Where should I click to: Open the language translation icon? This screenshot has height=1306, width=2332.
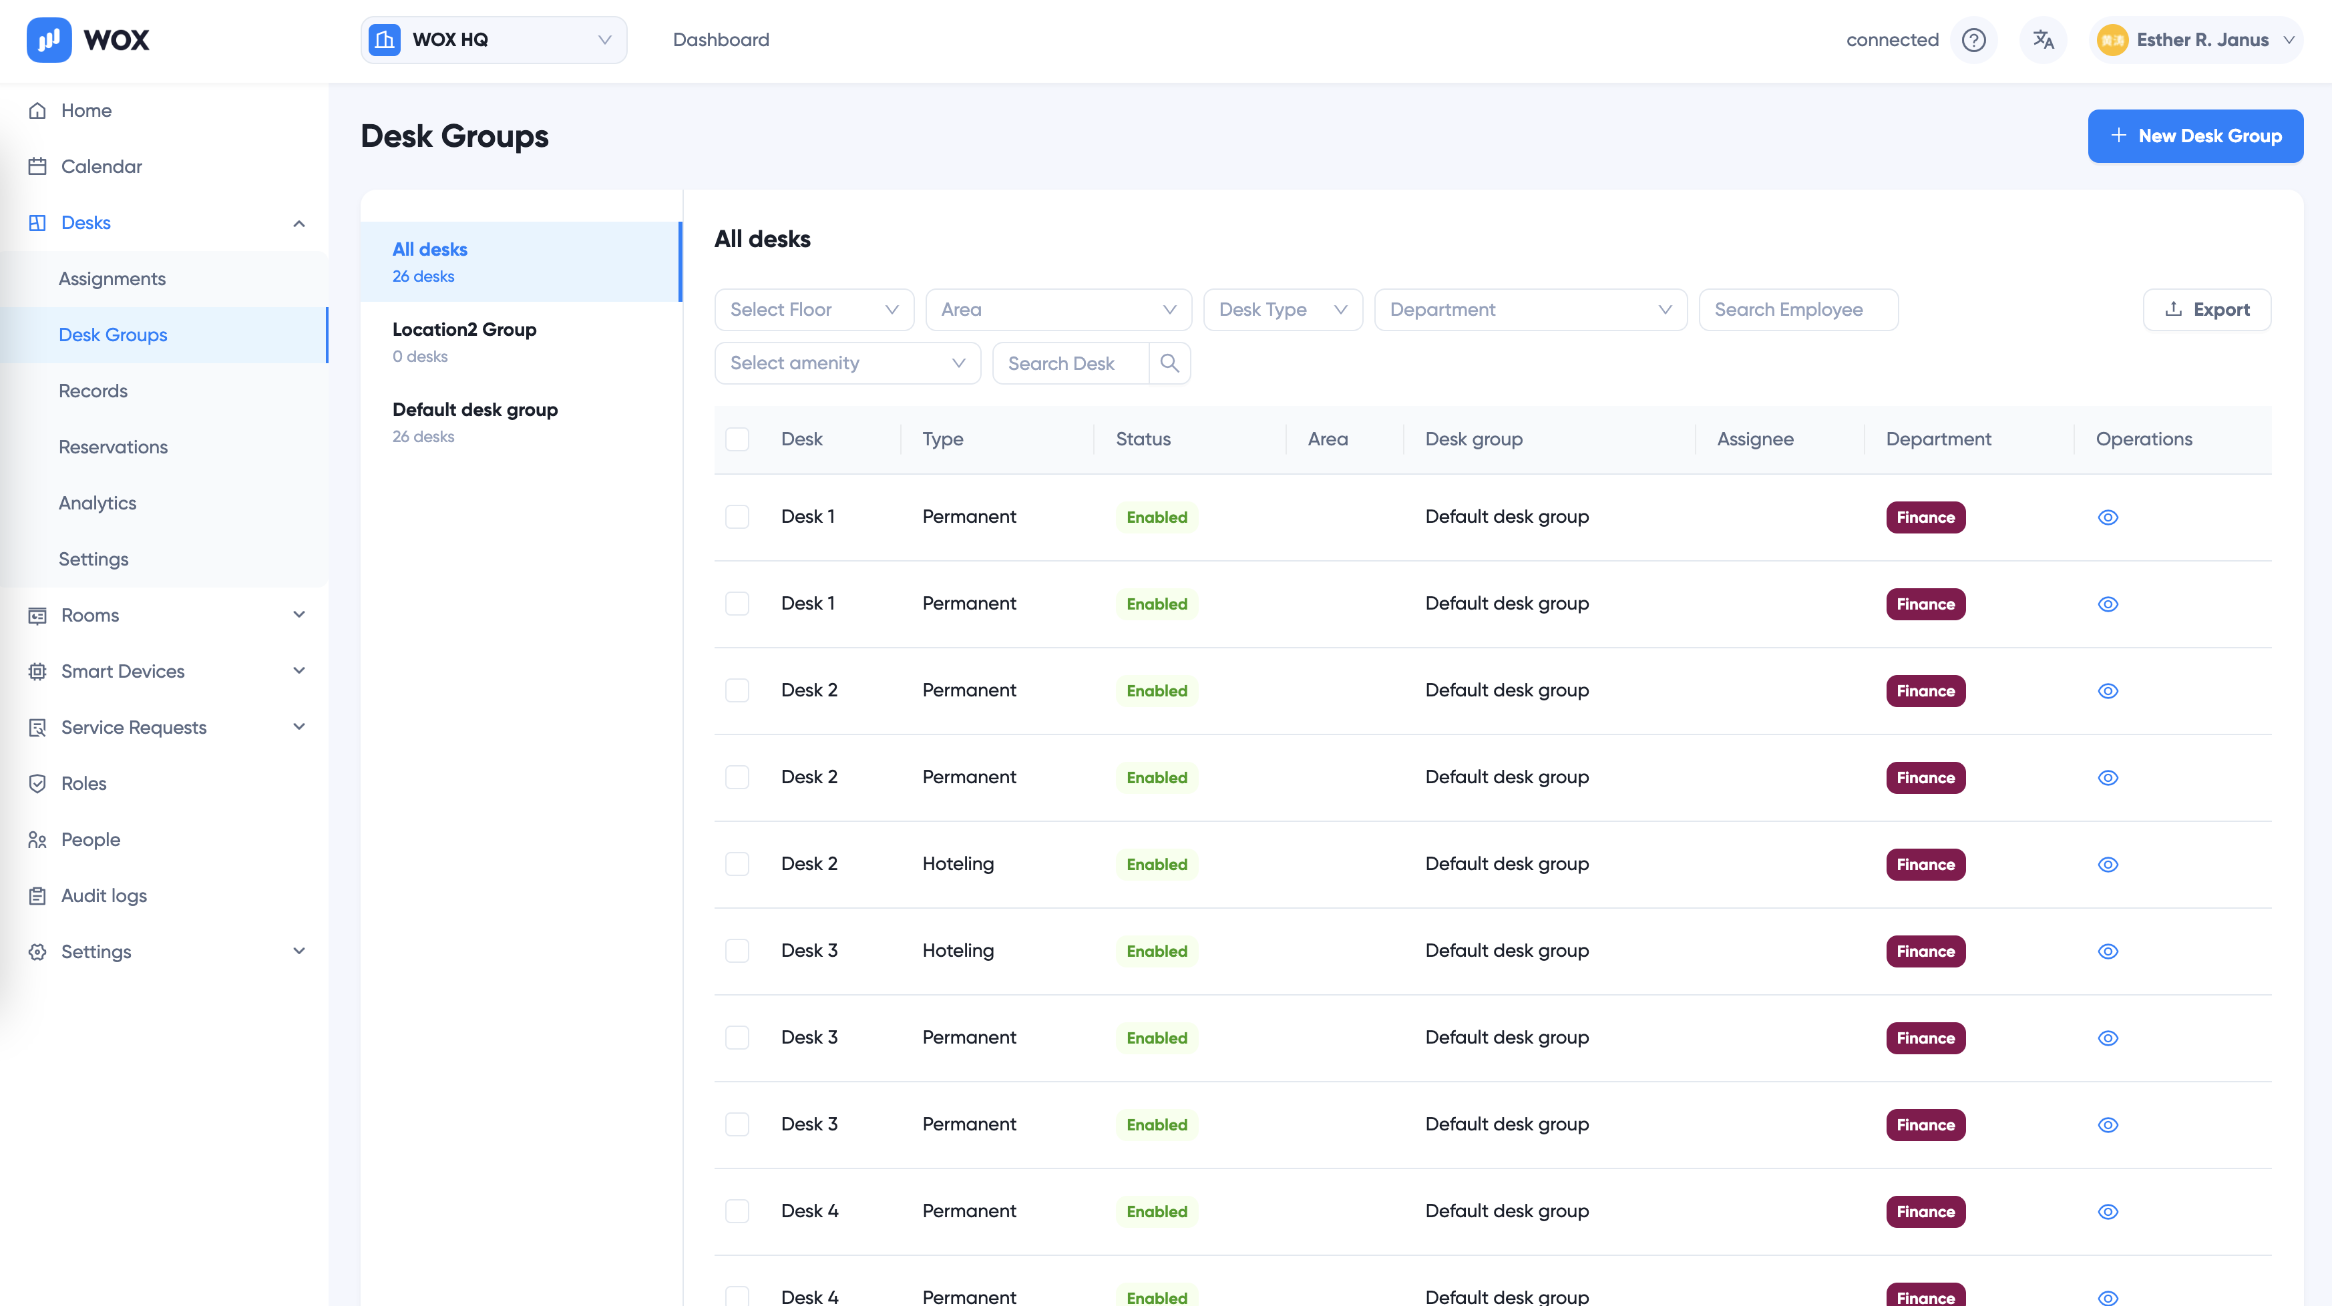coord(2044,40)
